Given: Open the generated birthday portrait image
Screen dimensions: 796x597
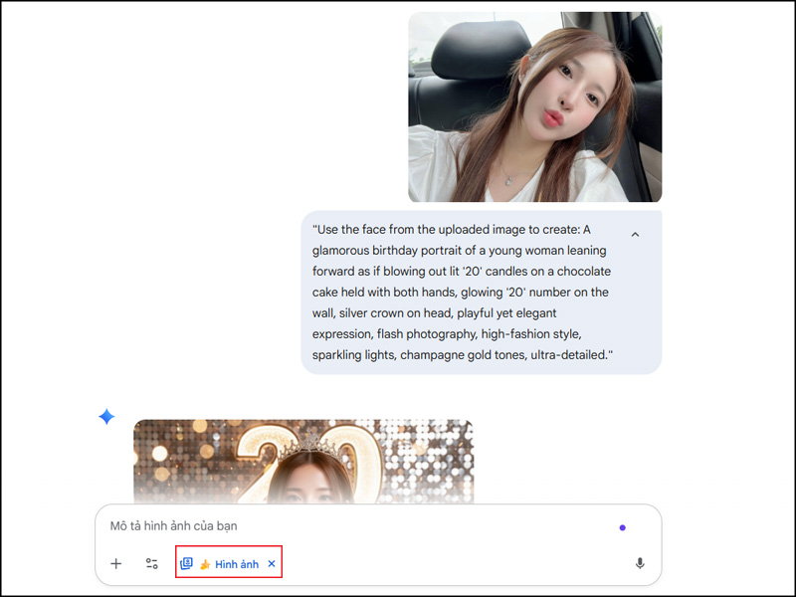Looking at the screenshot, I should tap(303, 460).
